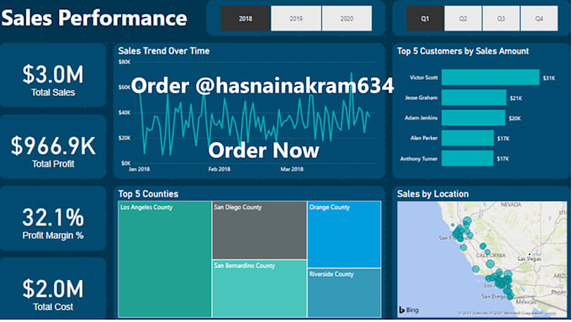Click the Bing logo on the map

409,310
